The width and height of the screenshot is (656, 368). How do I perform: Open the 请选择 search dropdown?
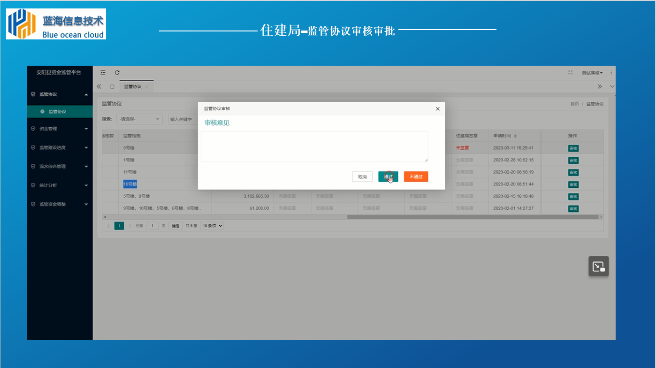click(139, 119)
